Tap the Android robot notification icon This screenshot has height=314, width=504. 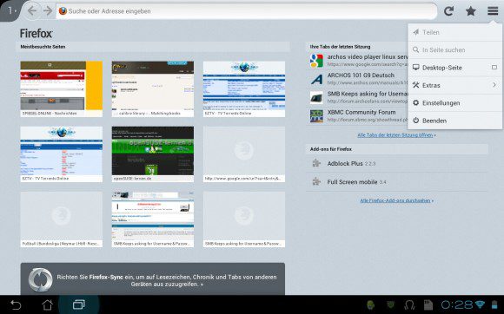[x=370, y=304]
